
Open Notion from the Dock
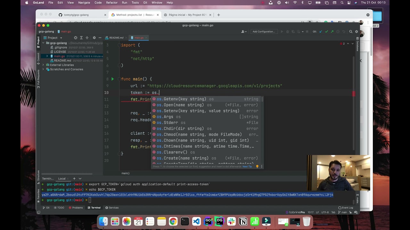click(243, 221)
